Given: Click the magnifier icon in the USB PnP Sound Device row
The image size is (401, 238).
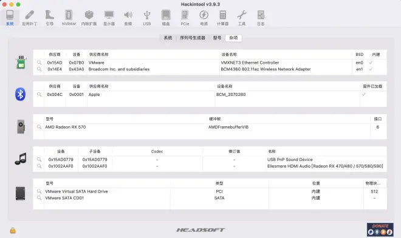Looking at the screenshot, I should [39, 159].
